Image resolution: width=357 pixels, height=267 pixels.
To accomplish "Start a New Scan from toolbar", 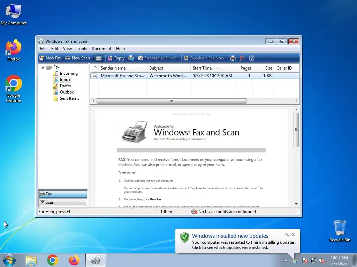I will pyautogui.click(x=77, y=58).
